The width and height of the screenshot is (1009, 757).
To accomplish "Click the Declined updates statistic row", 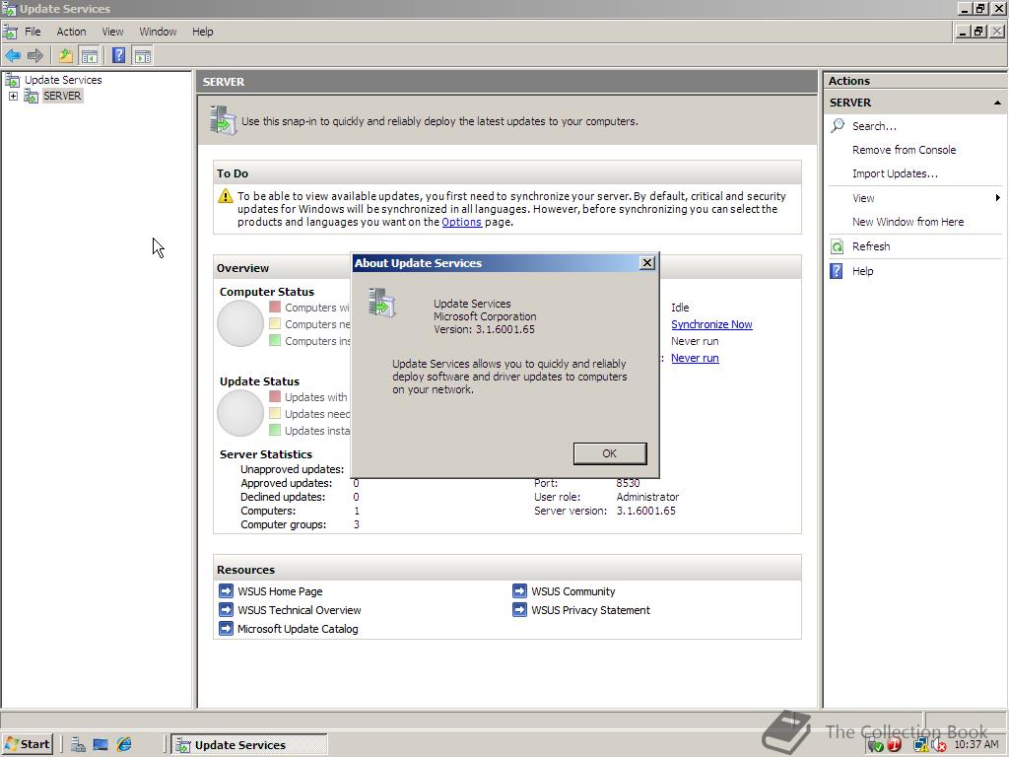I will (300, 497).
